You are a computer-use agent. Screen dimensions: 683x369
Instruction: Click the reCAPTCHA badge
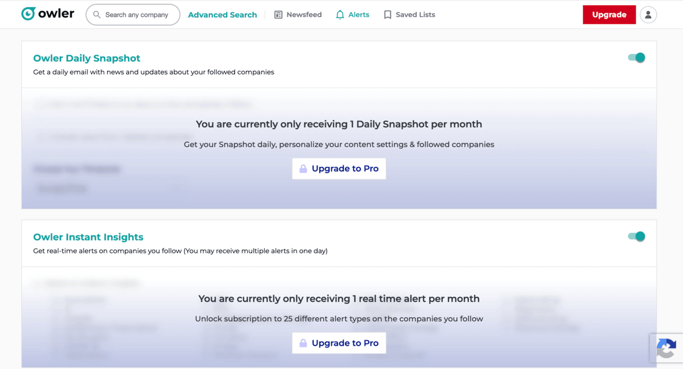click(x=666, y=348)
